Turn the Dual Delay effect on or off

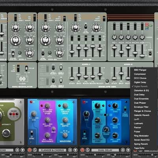point(83,150)
